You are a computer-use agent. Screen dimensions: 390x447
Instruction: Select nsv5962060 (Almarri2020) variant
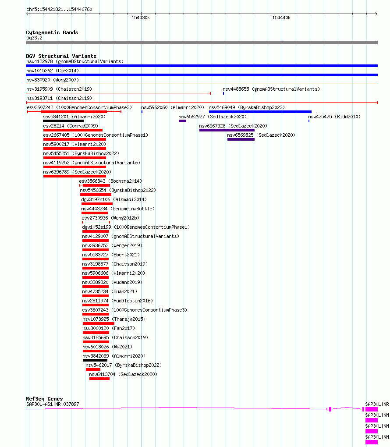tap(173, 107)
